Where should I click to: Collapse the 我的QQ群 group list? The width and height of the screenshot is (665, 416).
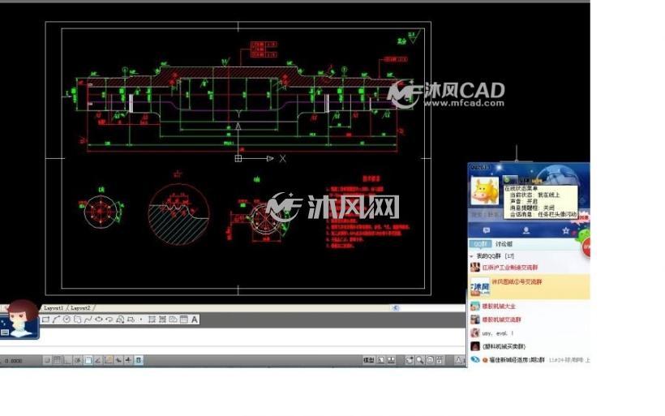[472, 256]
